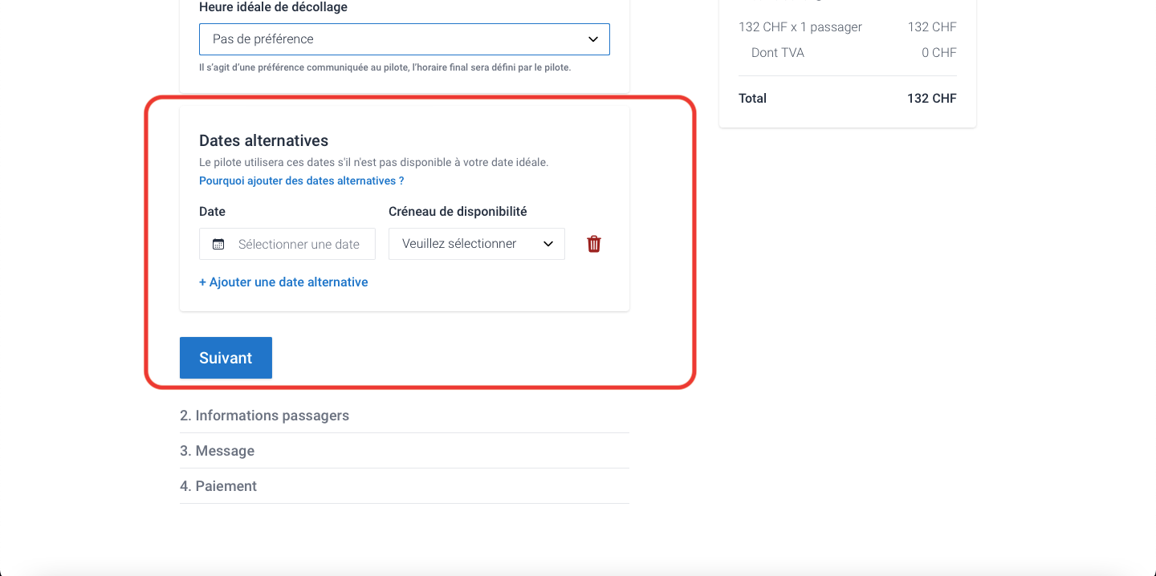Screen dimensions: 1156x576
Task: Click the '132 CHF x 1 passager' line
Action: tap(800, 26)
